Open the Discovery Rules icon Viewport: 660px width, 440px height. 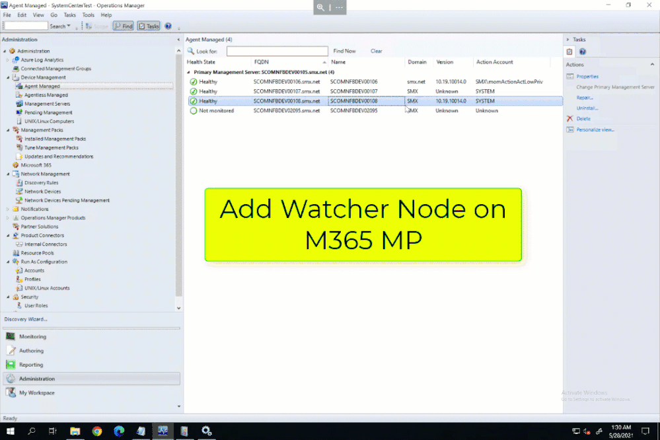(19, 183)
